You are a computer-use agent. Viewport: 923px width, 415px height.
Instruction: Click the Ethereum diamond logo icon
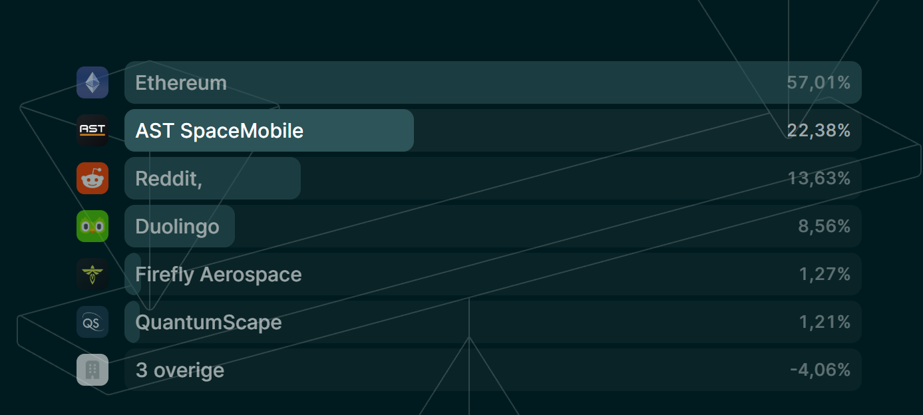pos(92,82)
